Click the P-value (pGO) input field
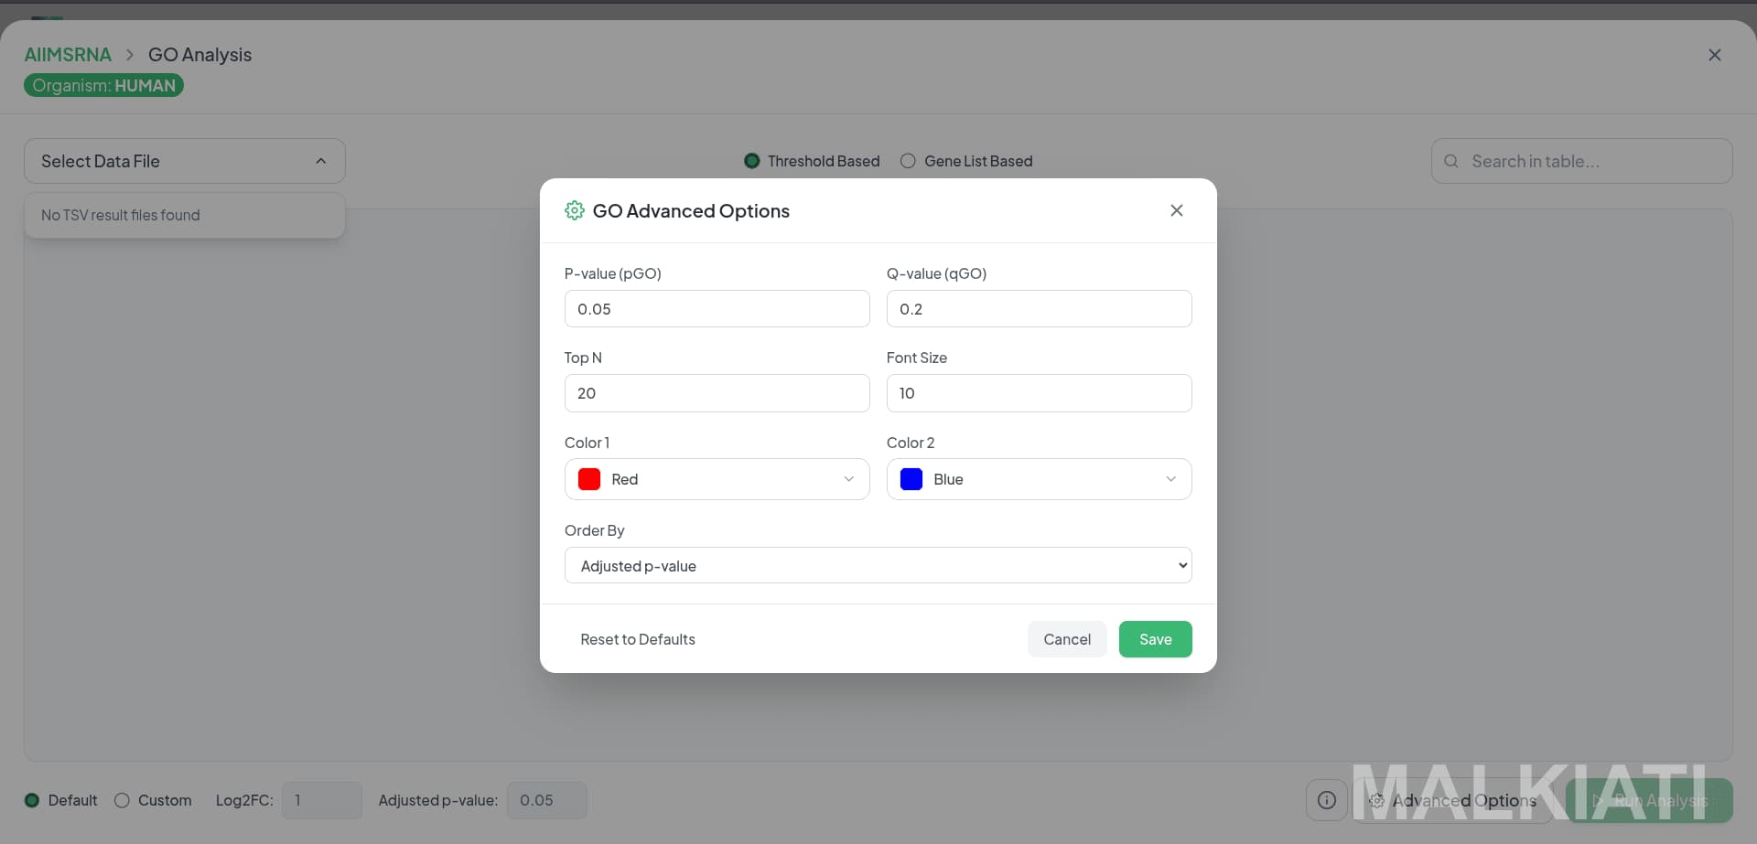 717,309
